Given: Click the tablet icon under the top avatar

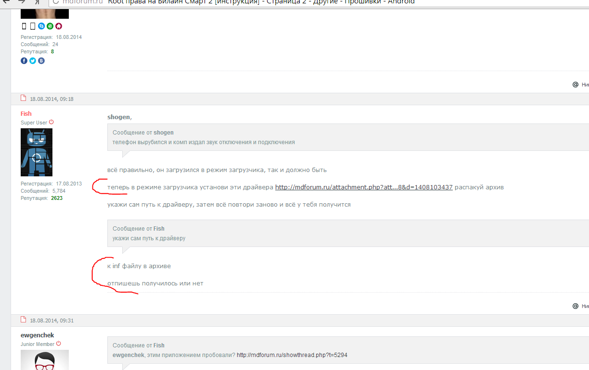Looking at the screenshot, I should 33,26.
